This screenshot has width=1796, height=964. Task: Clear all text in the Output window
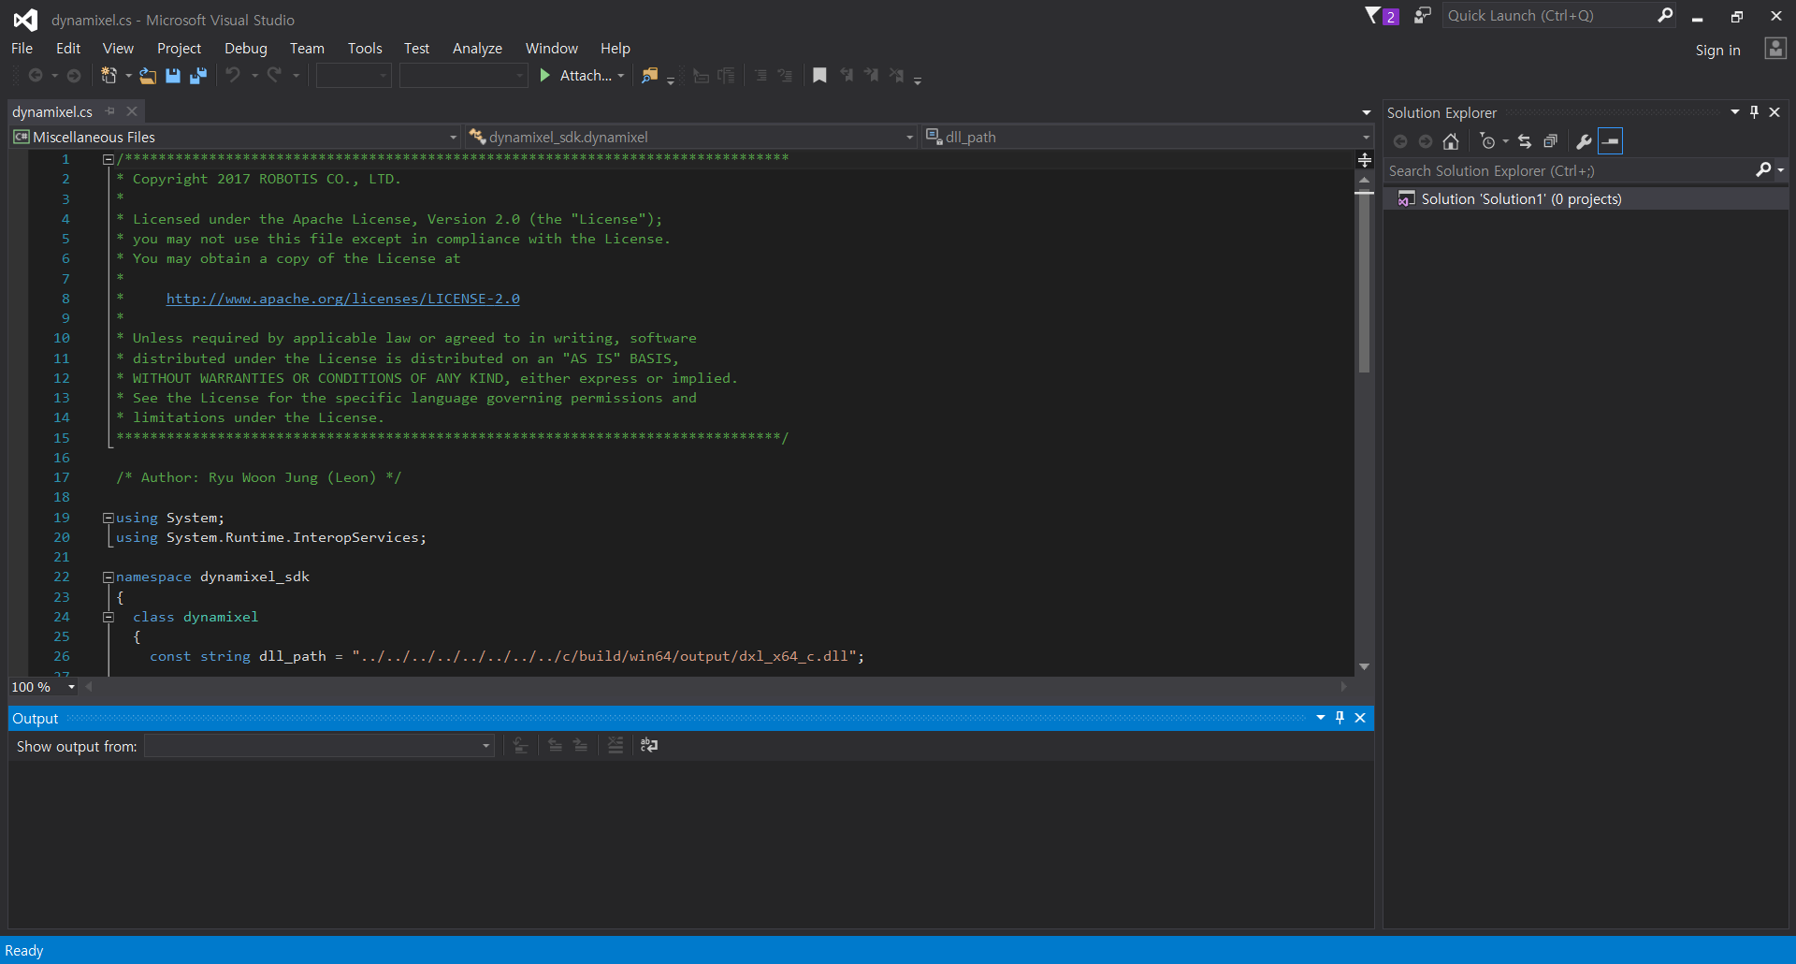(x=616, y=746)
